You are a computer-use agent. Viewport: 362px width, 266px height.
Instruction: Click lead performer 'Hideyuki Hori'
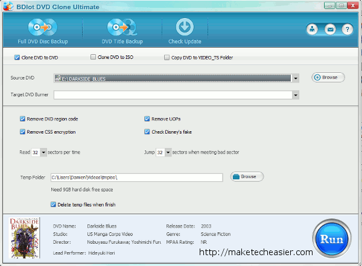101,253
